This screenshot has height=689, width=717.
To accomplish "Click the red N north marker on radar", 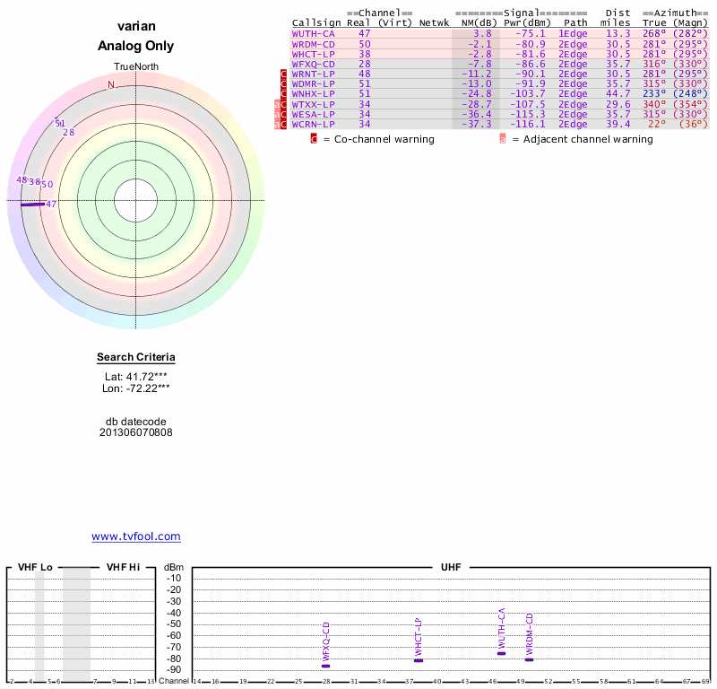I will pos(111,85).
